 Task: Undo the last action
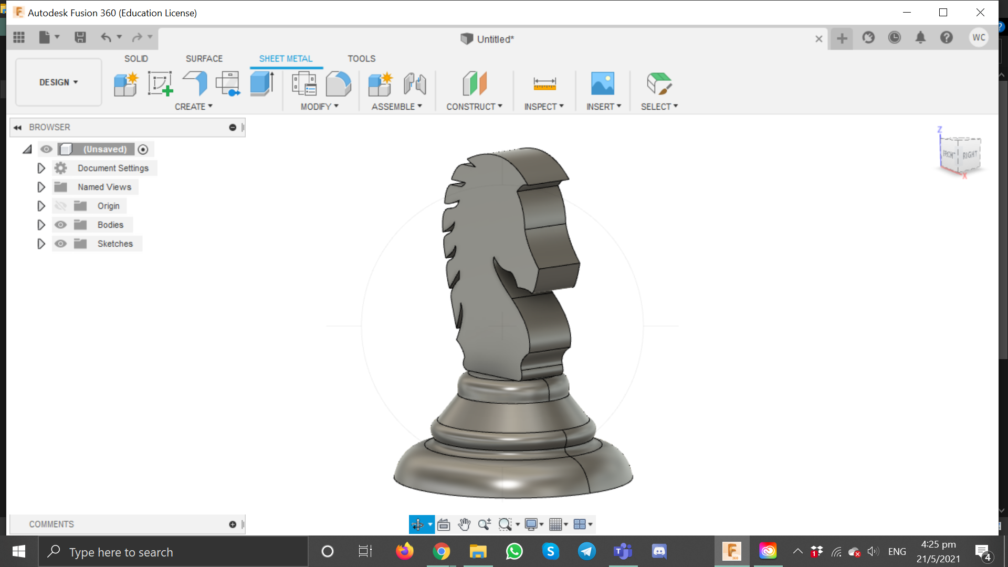[107, 37]
